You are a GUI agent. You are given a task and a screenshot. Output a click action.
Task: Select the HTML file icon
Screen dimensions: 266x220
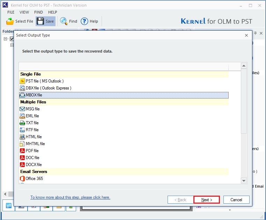point(22,136)
